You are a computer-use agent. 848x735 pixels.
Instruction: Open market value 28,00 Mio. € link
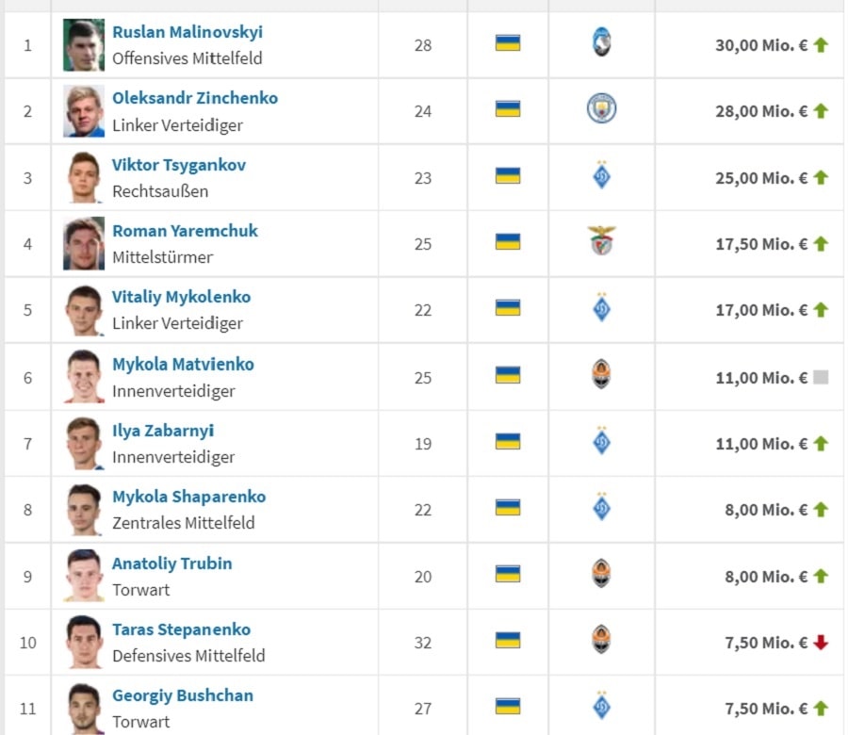pos(761,111)
